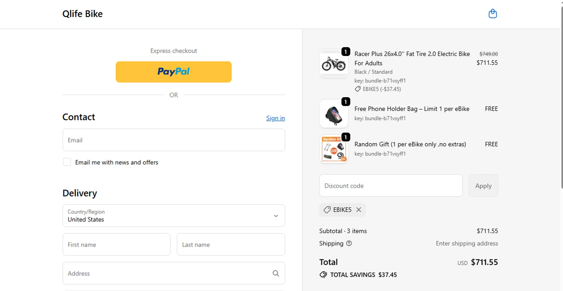Click the shipping help question icon
Screen dimensions: 563x291
[349, 243]
